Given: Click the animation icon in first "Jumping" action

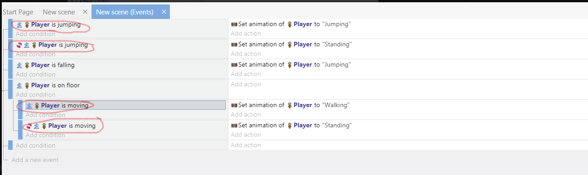Looking at the screenshot, I should coord(234,24).
